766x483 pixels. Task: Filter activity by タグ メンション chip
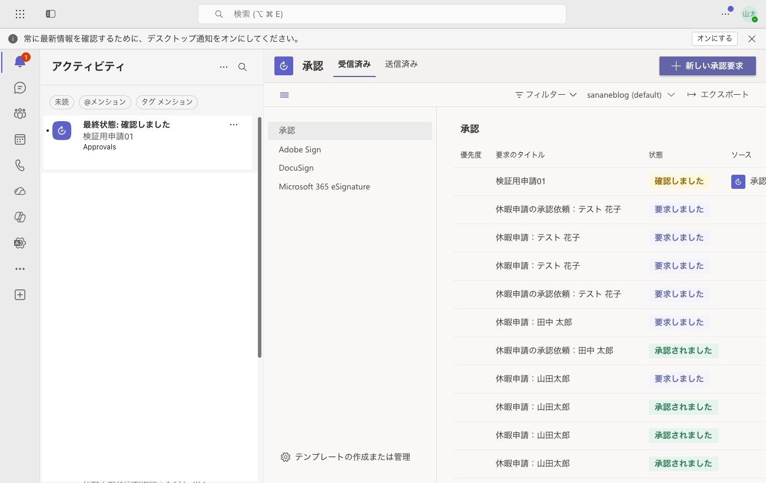click(x=167, y=102)
